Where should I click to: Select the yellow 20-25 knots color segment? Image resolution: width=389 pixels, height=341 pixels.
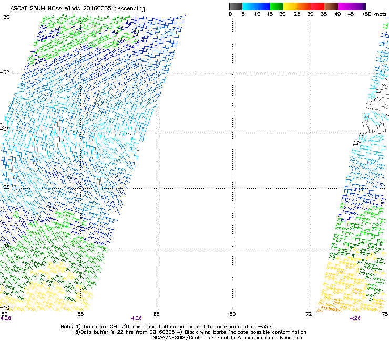point(290,6)
